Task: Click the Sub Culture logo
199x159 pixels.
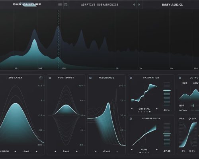Action: point(27,4)
